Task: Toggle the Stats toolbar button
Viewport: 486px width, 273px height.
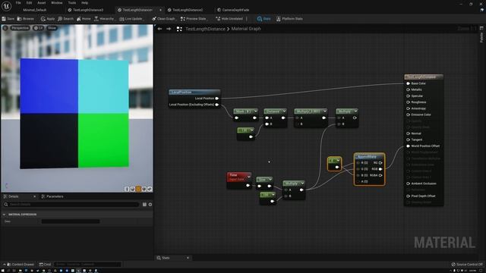Action: (264, 19)
